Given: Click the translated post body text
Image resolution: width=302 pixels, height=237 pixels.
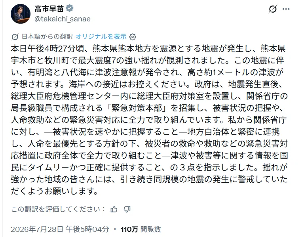Looking at the screenshot, I should (149, 120).
